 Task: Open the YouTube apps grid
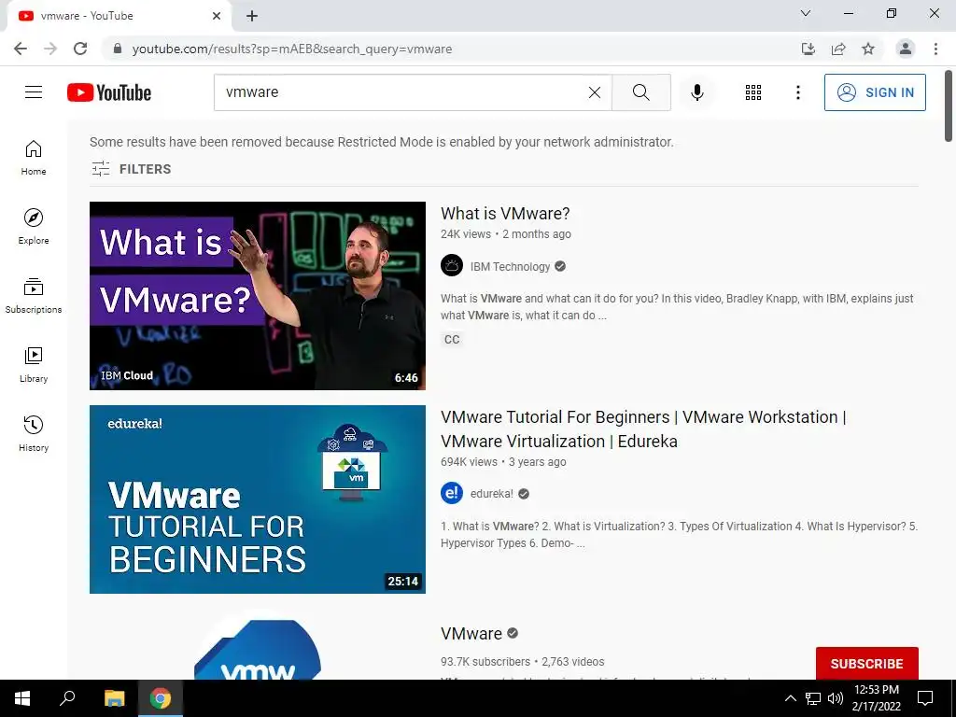click(753, 92)
